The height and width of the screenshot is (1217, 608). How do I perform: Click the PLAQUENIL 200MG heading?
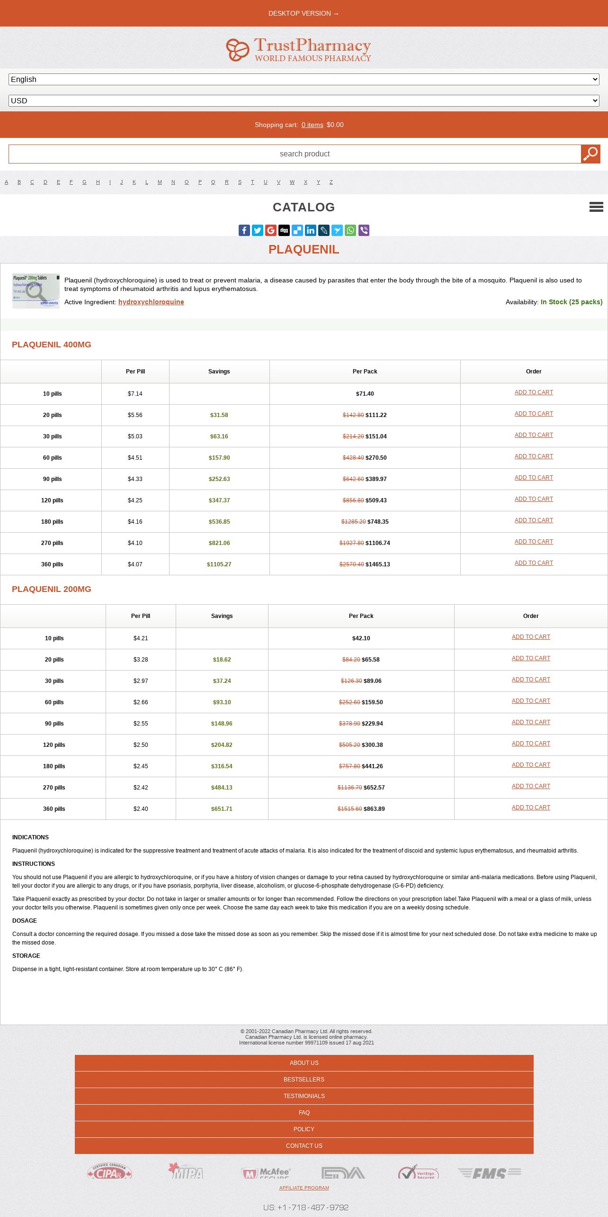point(52,589)
